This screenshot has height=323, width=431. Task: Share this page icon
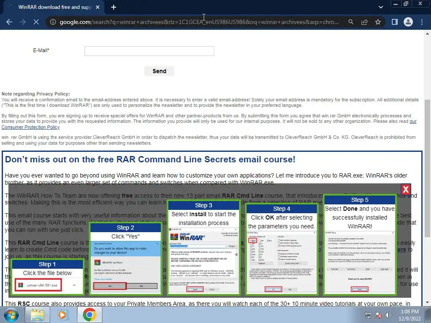click(x=364, y=22)
